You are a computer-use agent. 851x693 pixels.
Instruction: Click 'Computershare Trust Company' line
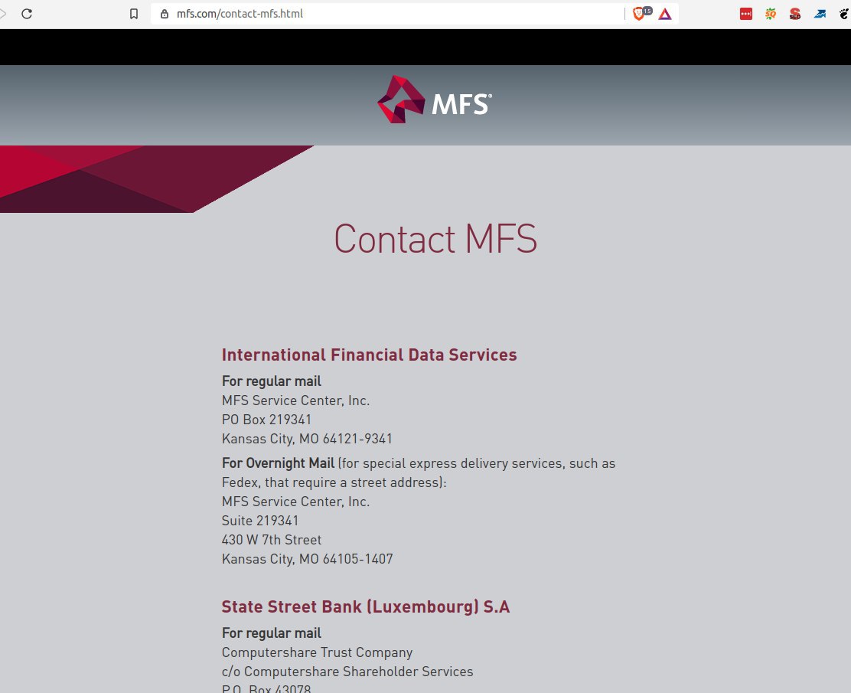317,652
